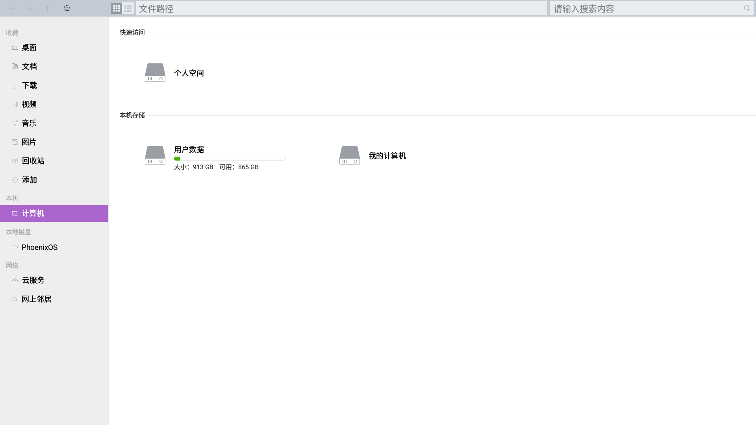This screenshot has width=756, height=425.
Task: Click the 云服务 cloud icon
Action: (15, 280)
